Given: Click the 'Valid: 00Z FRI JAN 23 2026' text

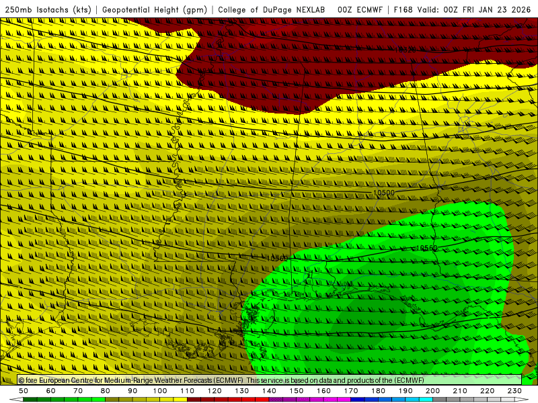Looking at the screenshot, I should pyautogui.click(x=474, y=9).
